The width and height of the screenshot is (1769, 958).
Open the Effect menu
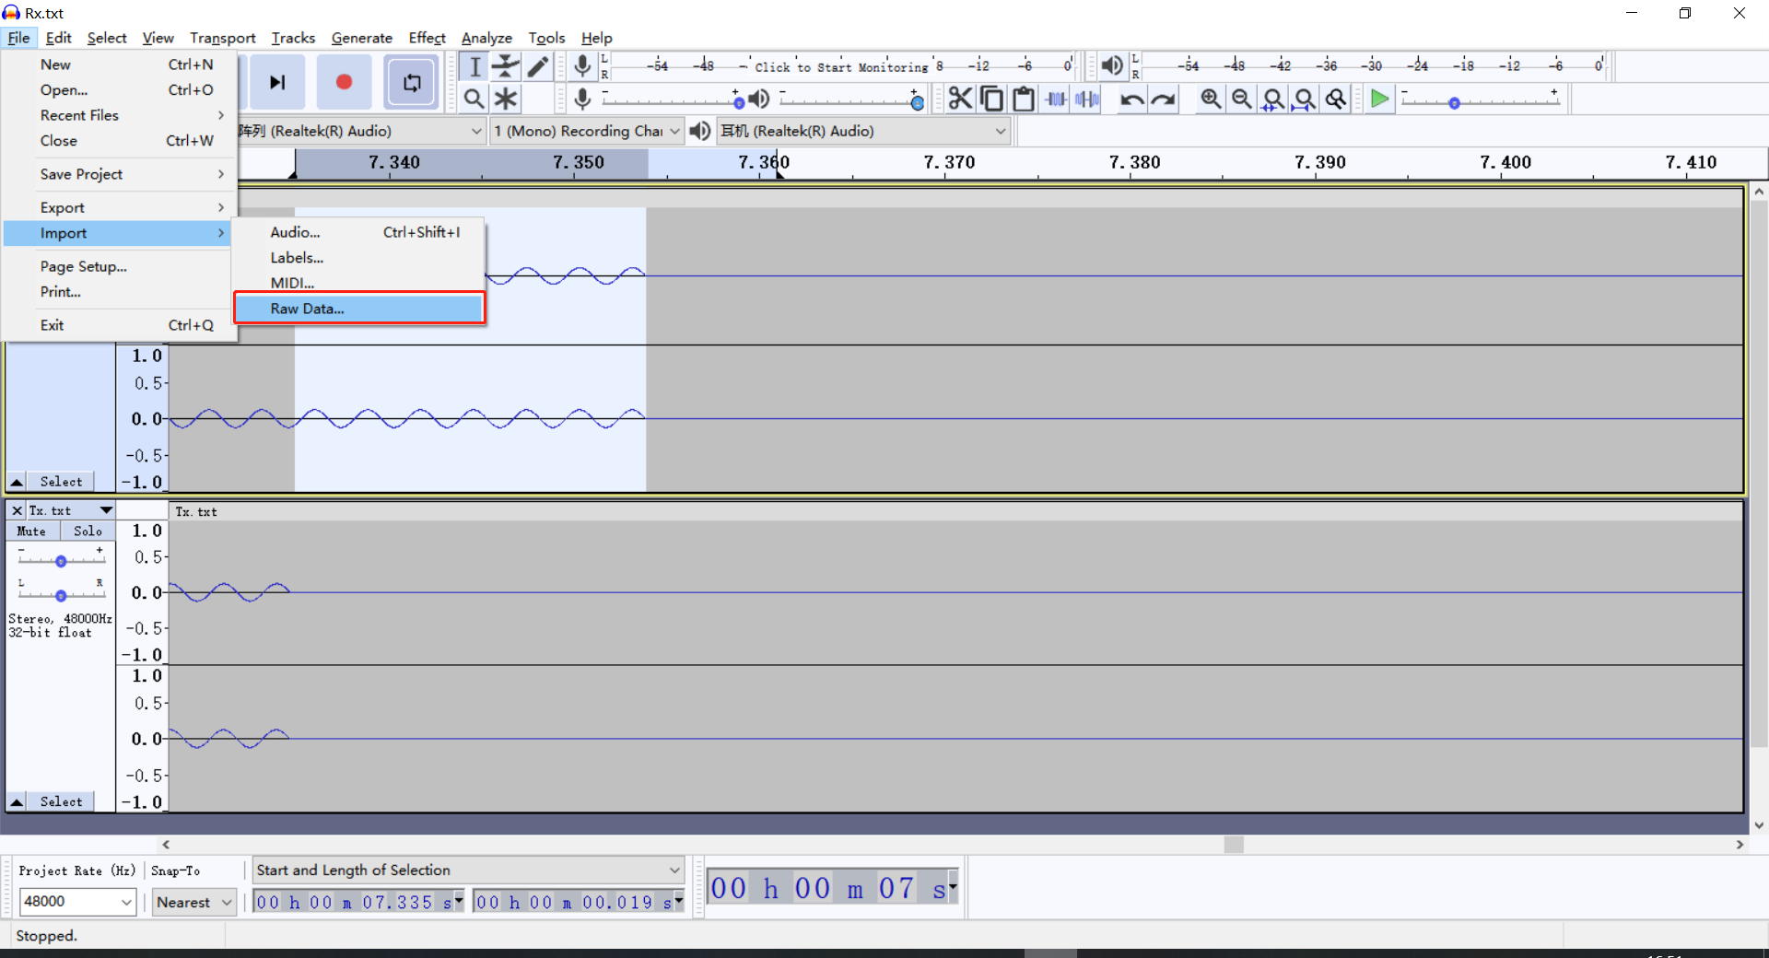coord(427,38)
